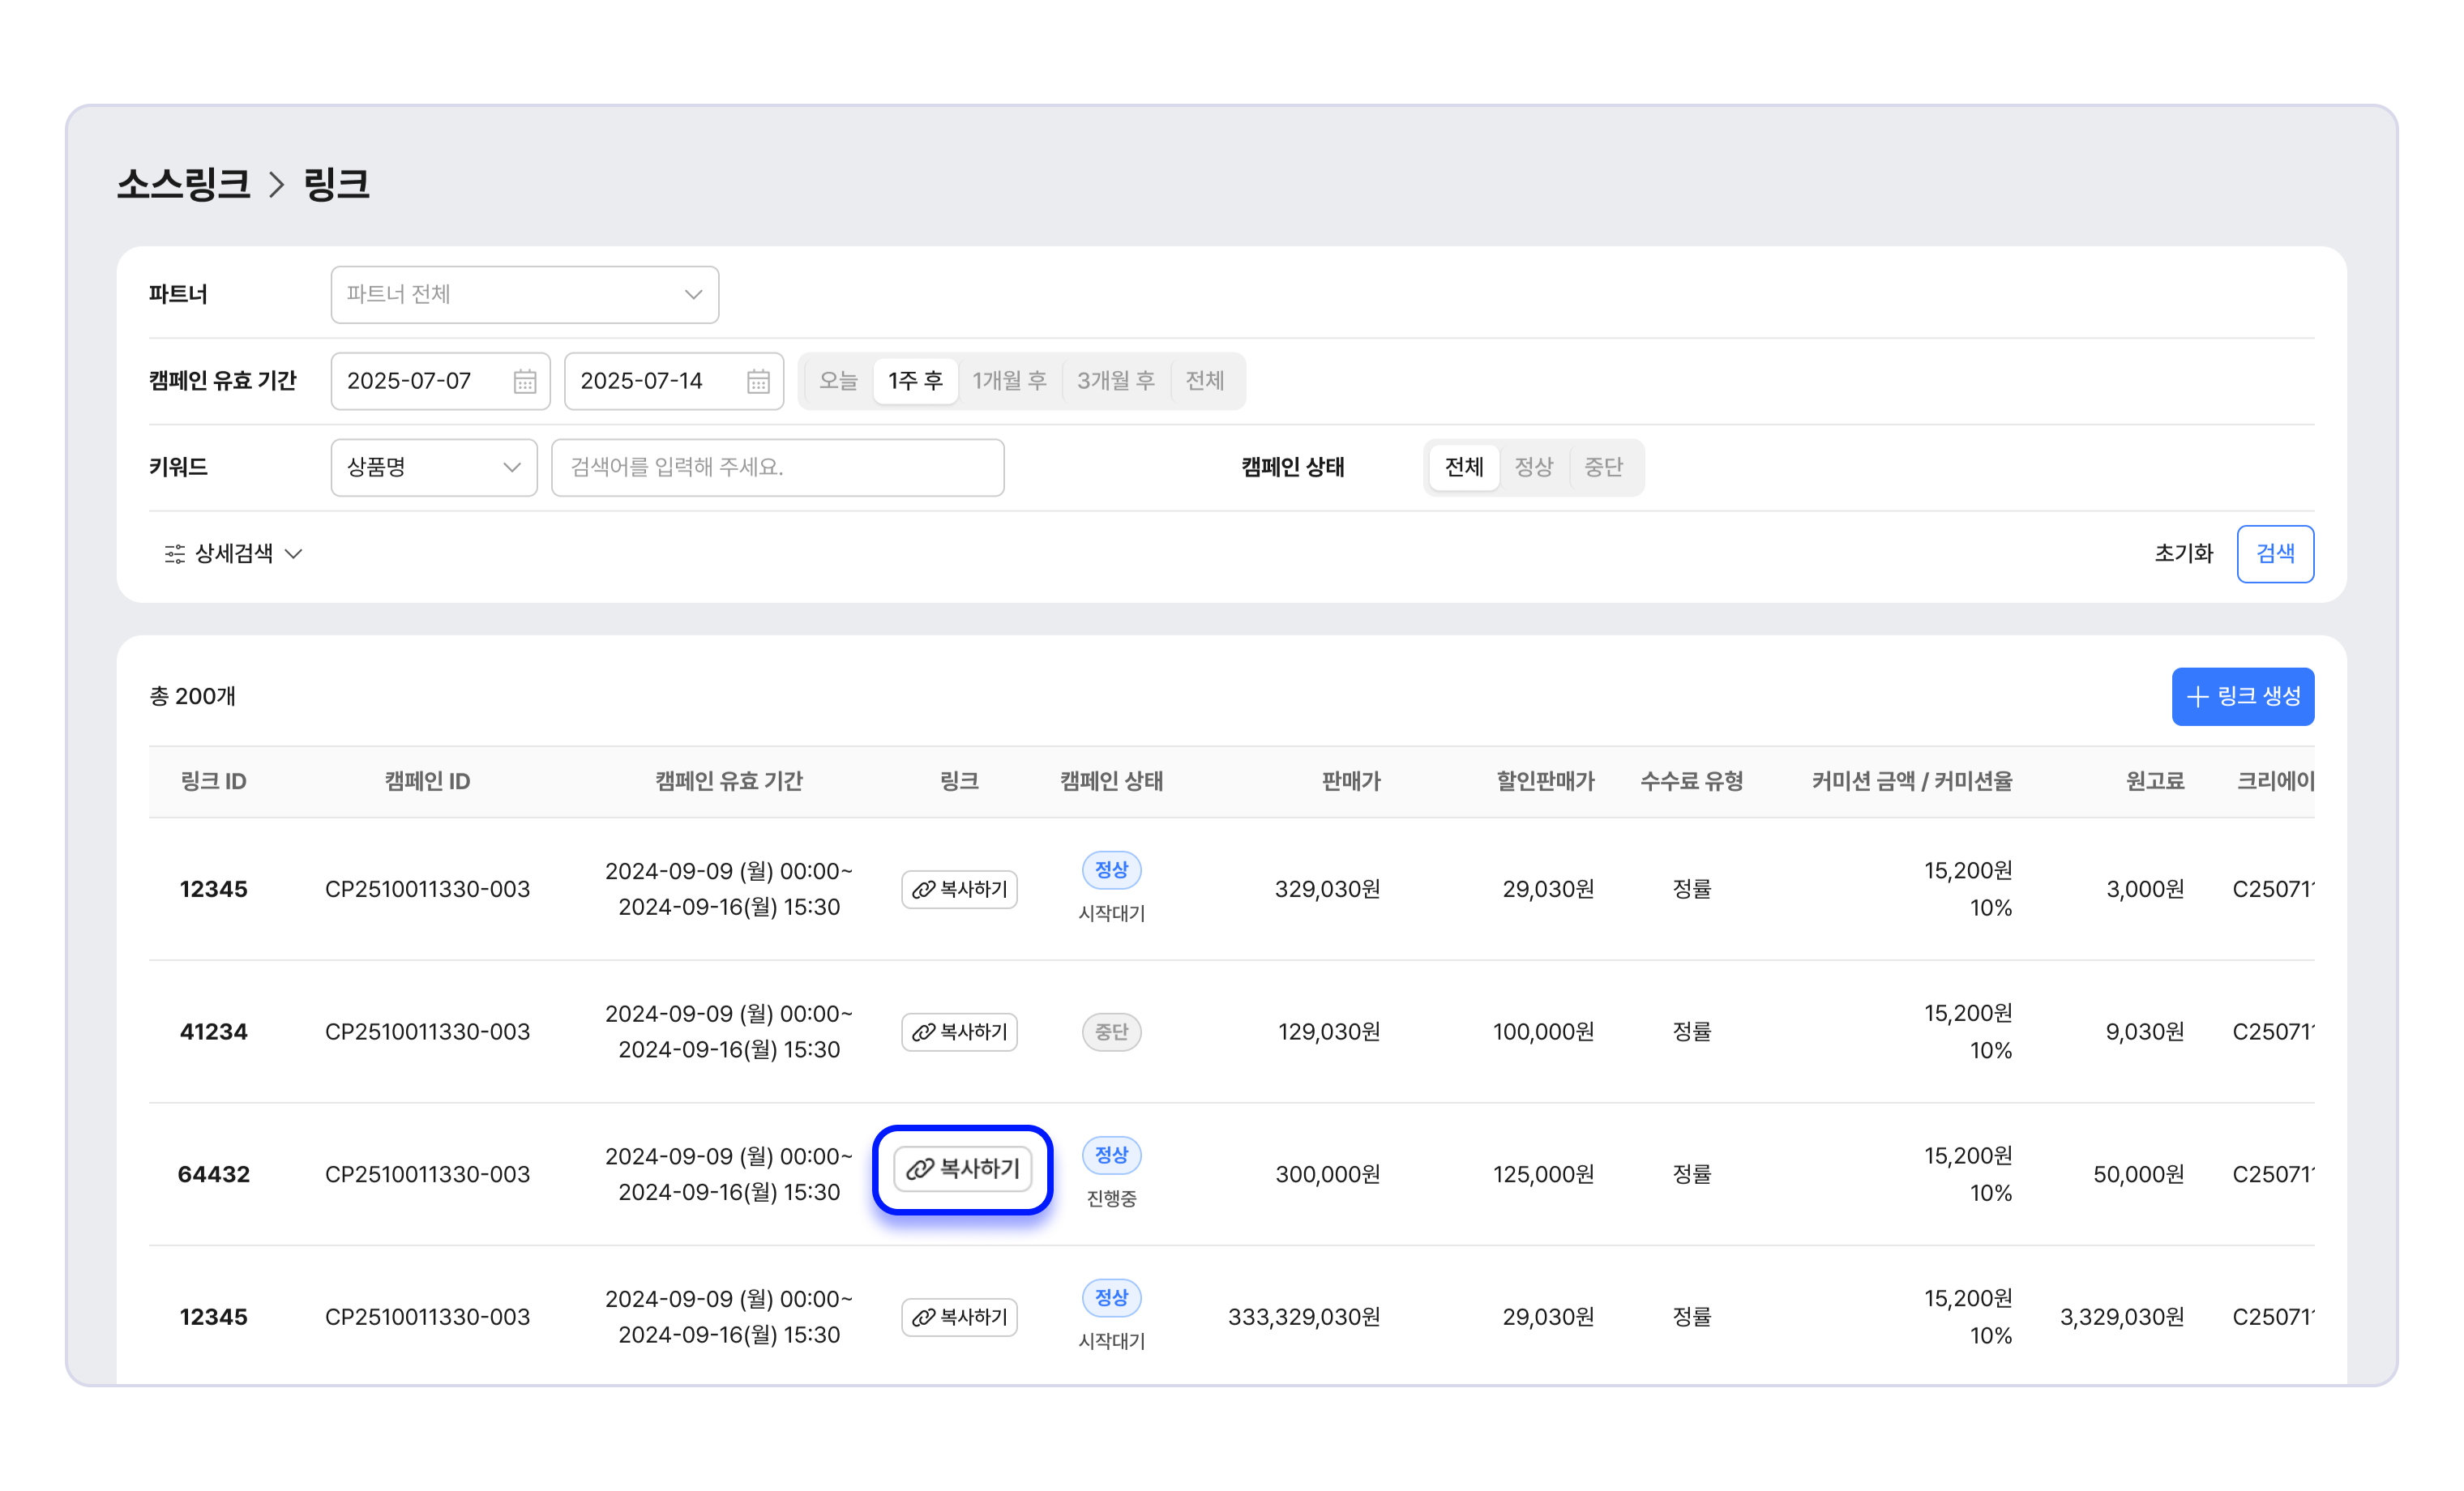Click the plus icon in 링크 생성 button
The image size is (2464, 1491).
coord(2197,697)
